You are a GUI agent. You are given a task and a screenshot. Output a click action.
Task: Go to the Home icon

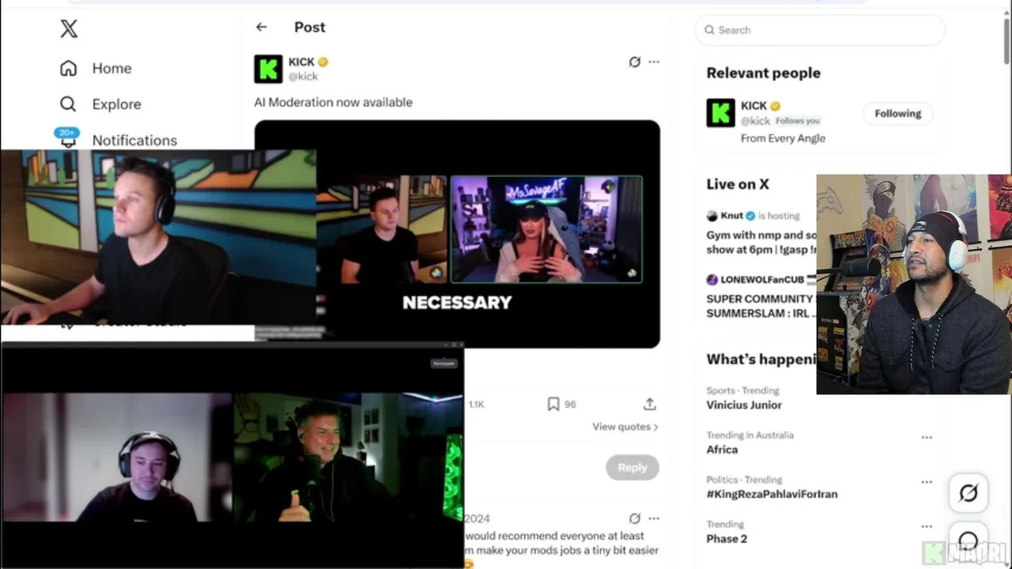(69, 68)
